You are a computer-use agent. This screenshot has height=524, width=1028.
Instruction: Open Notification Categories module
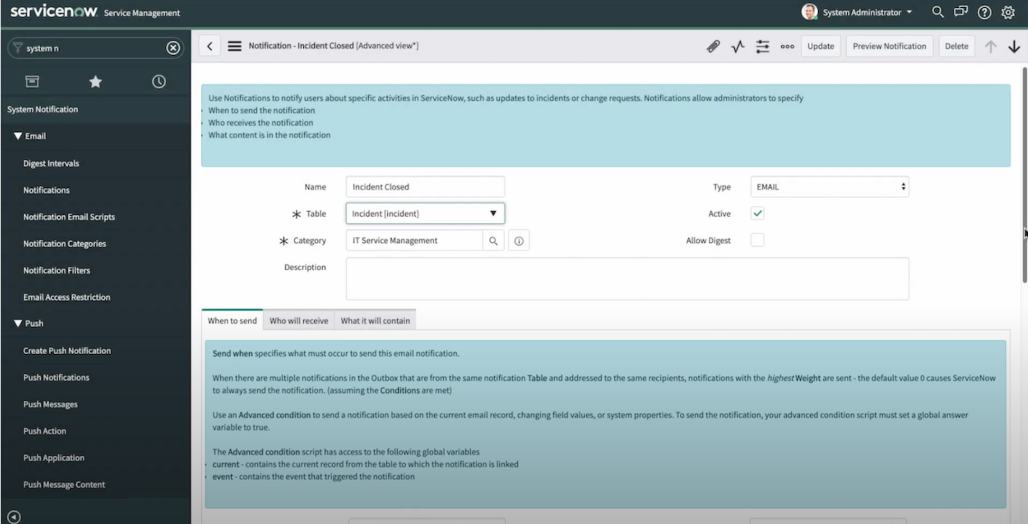64,243
